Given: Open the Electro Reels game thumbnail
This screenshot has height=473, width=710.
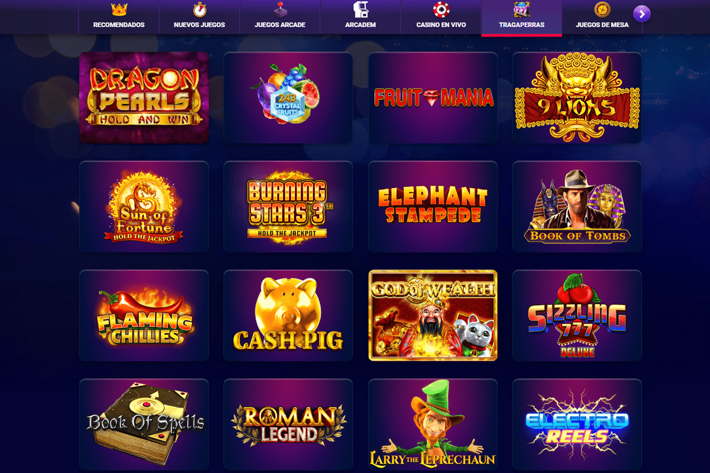Looking at the screenshot, I should (577, 424).
